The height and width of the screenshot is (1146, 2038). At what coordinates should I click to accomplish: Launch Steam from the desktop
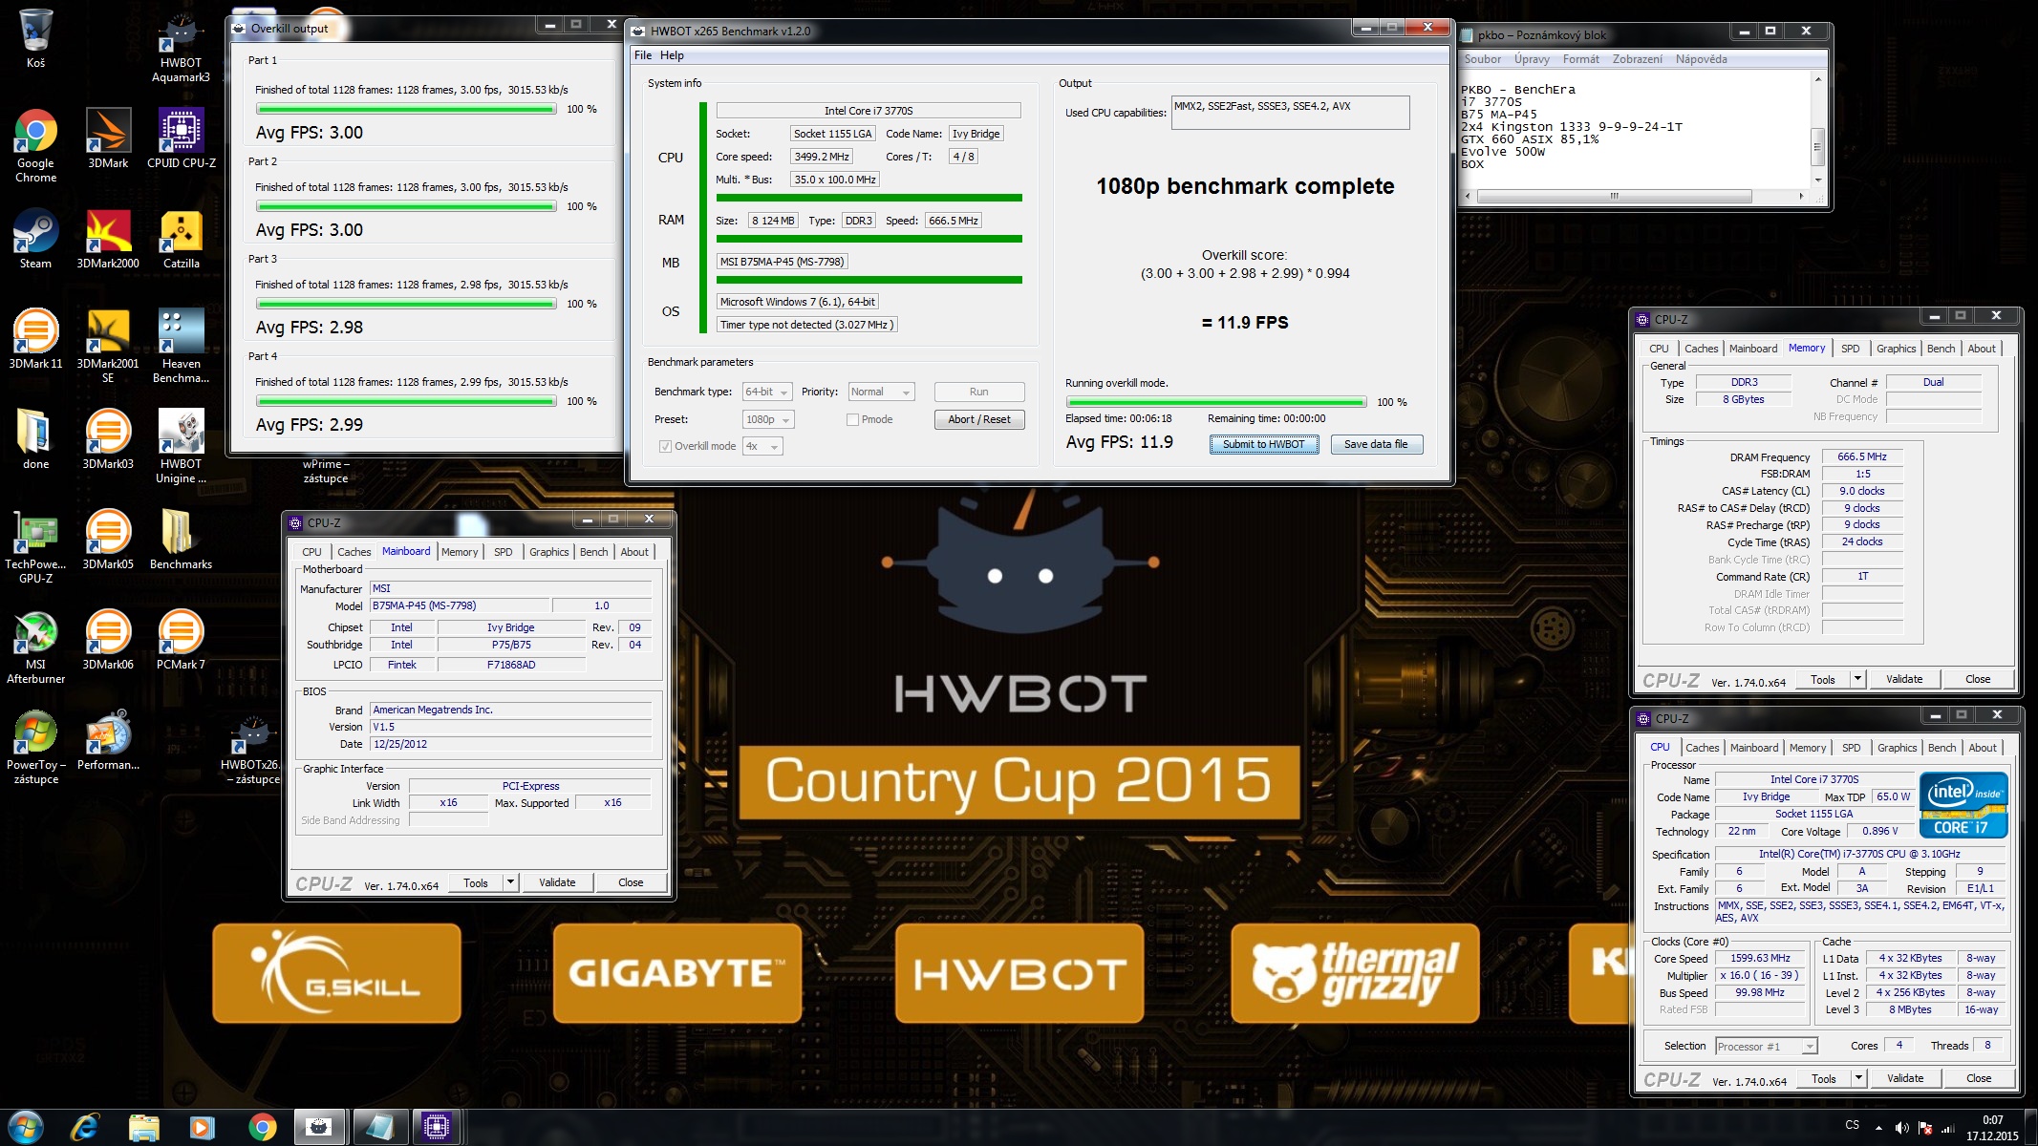click(x=35, y=239)
